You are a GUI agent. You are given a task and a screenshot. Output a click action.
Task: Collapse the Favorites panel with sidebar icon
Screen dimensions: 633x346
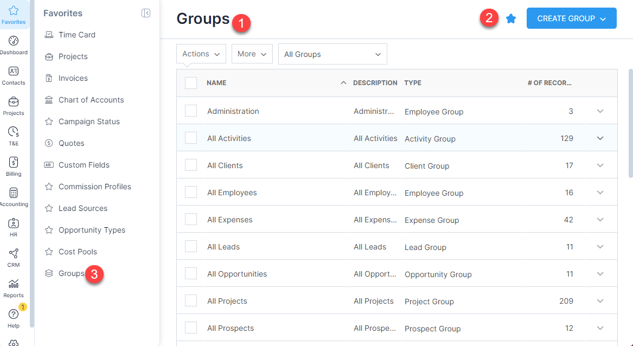click(146, 14)
